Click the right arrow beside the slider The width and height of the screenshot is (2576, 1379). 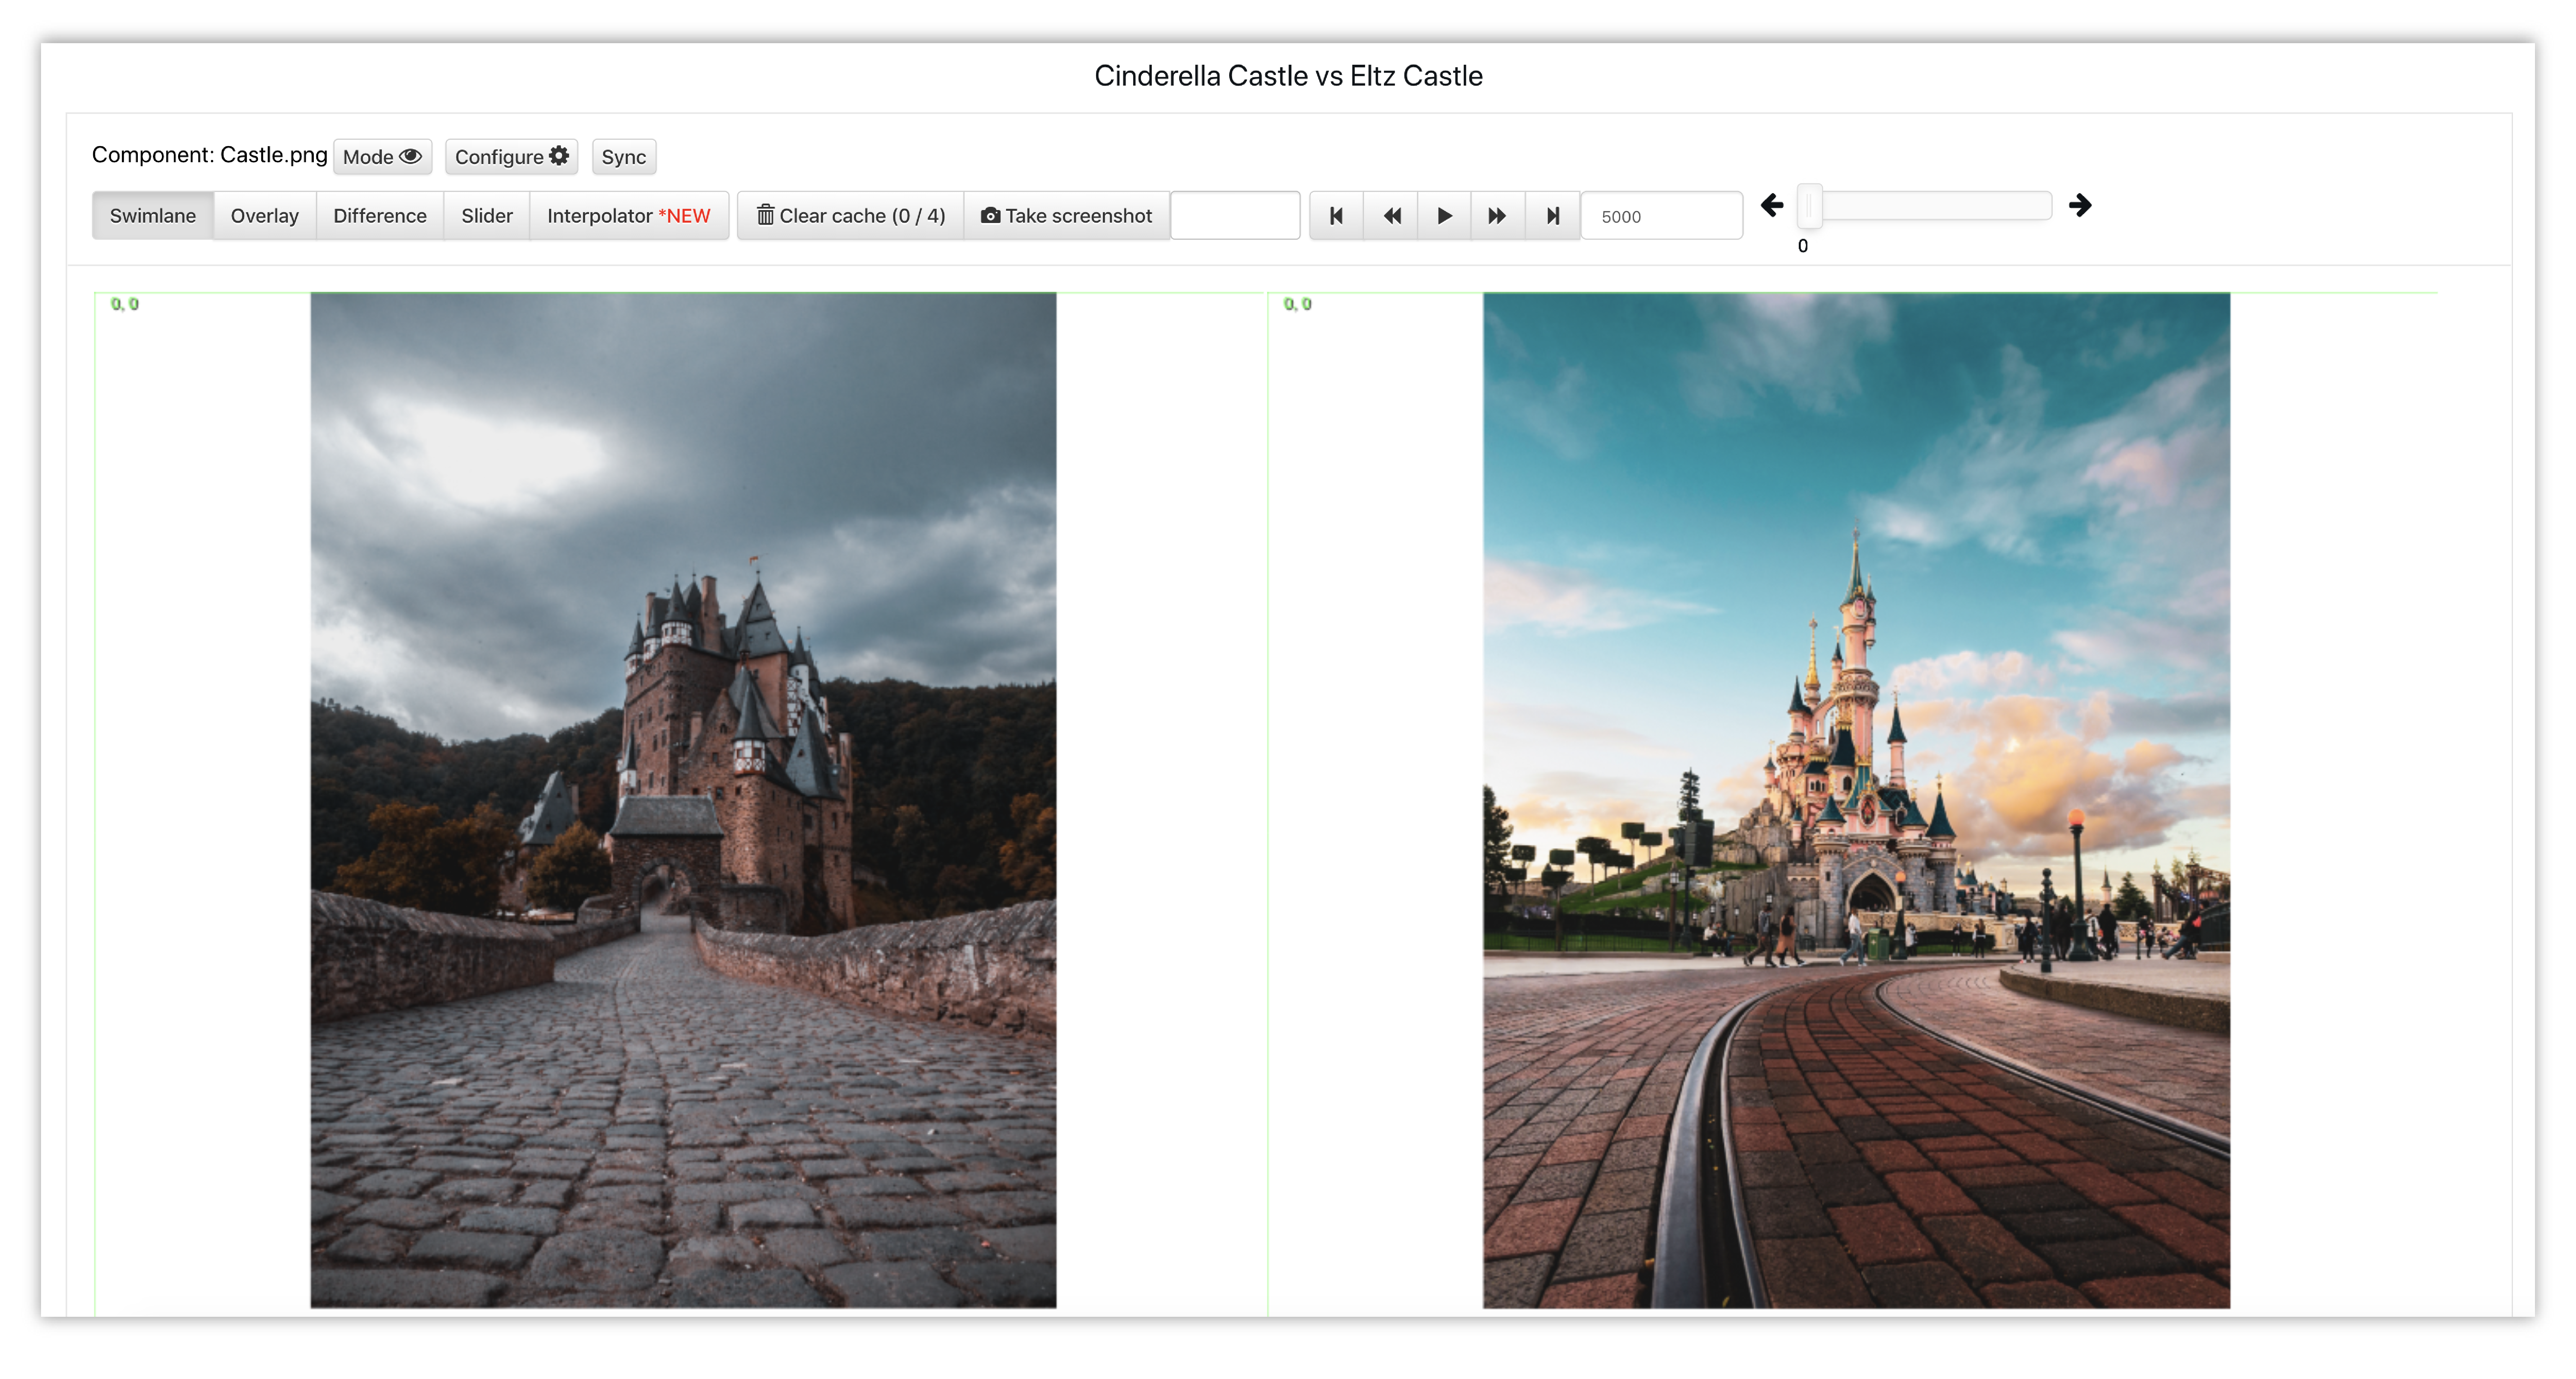point(2080,206)
